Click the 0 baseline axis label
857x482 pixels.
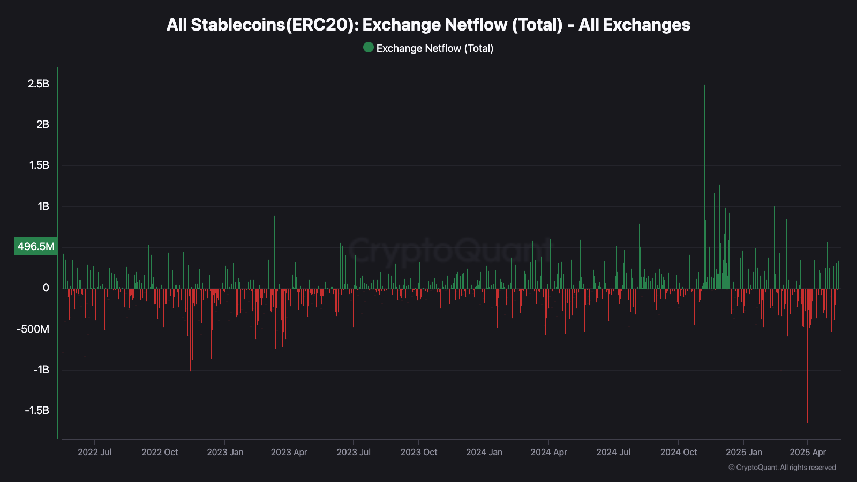(x=46, y=288)
